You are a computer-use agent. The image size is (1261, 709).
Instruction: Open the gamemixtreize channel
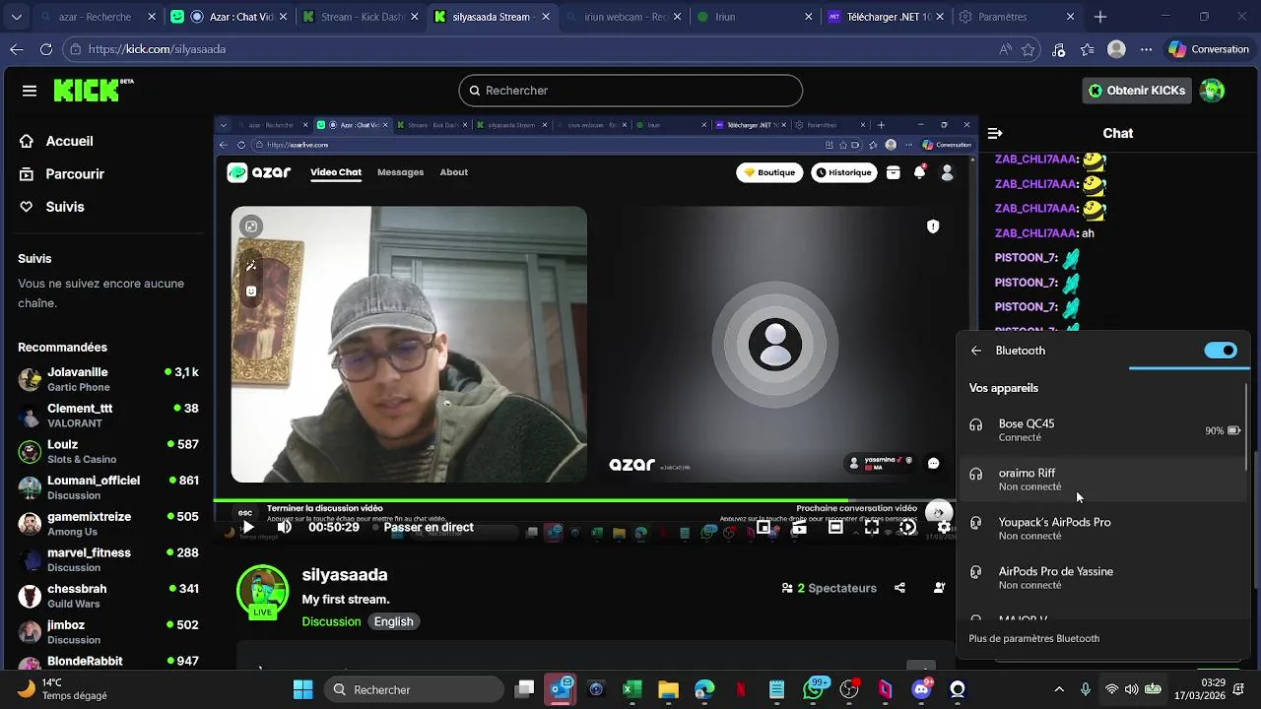point(108,523)
